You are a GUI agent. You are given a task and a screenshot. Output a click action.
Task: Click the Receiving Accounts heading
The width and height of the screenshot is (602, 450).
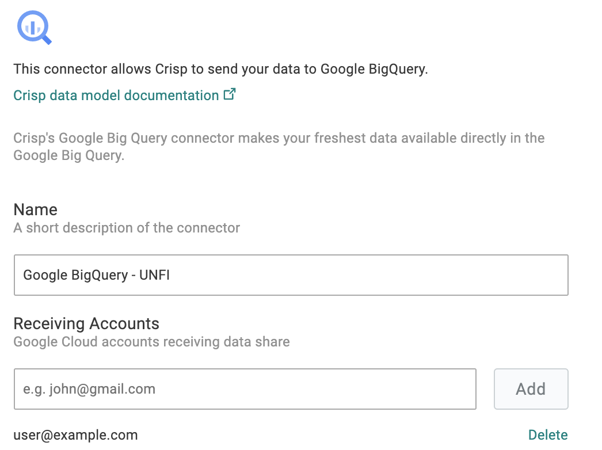86,323
